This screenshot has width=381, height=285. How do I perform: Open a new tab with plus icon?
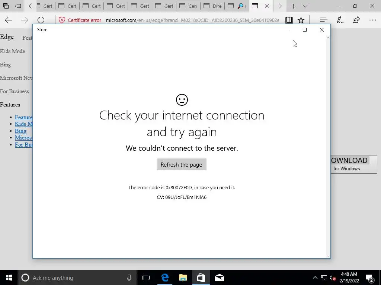[x=293, y=6]
